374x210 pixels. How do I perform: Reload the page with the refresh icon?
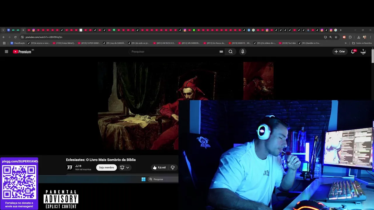coord(15,37)
